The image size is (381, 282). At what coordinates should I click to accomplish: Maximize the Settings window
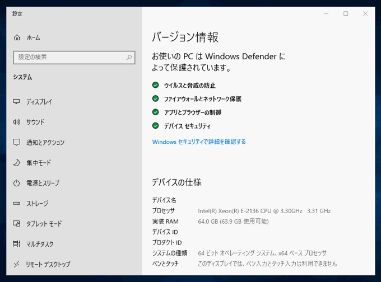(x=346, y=13)
